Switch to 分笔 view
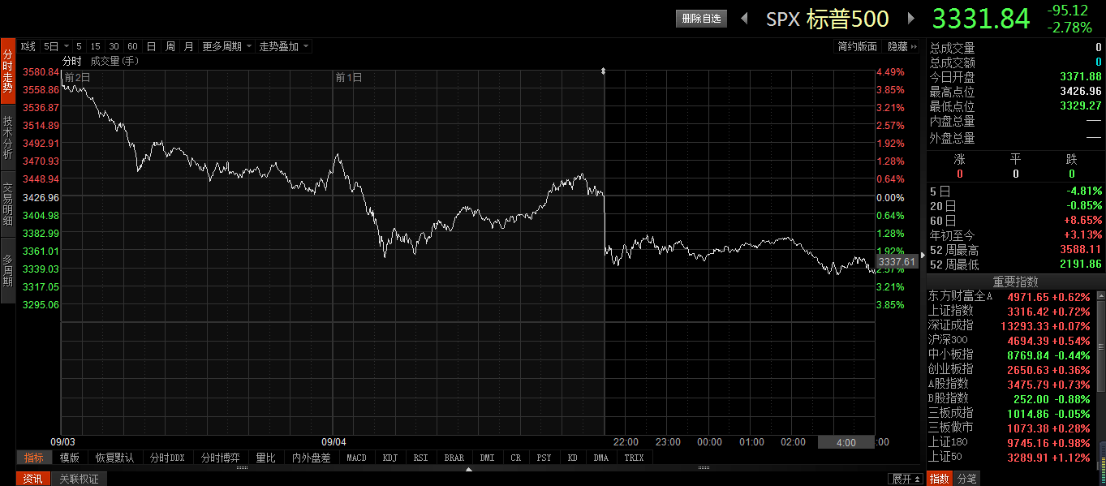 pyautogui.click(x=966, y=479)
